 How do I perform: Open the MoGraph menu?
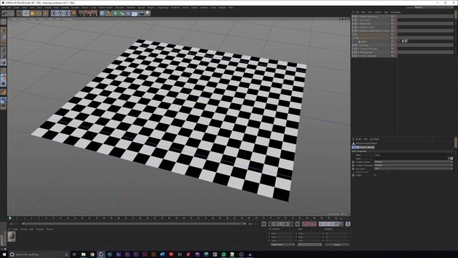click(x=120, y=8)
